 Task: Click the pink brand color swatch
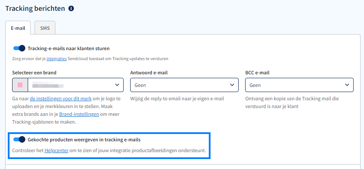20,85
